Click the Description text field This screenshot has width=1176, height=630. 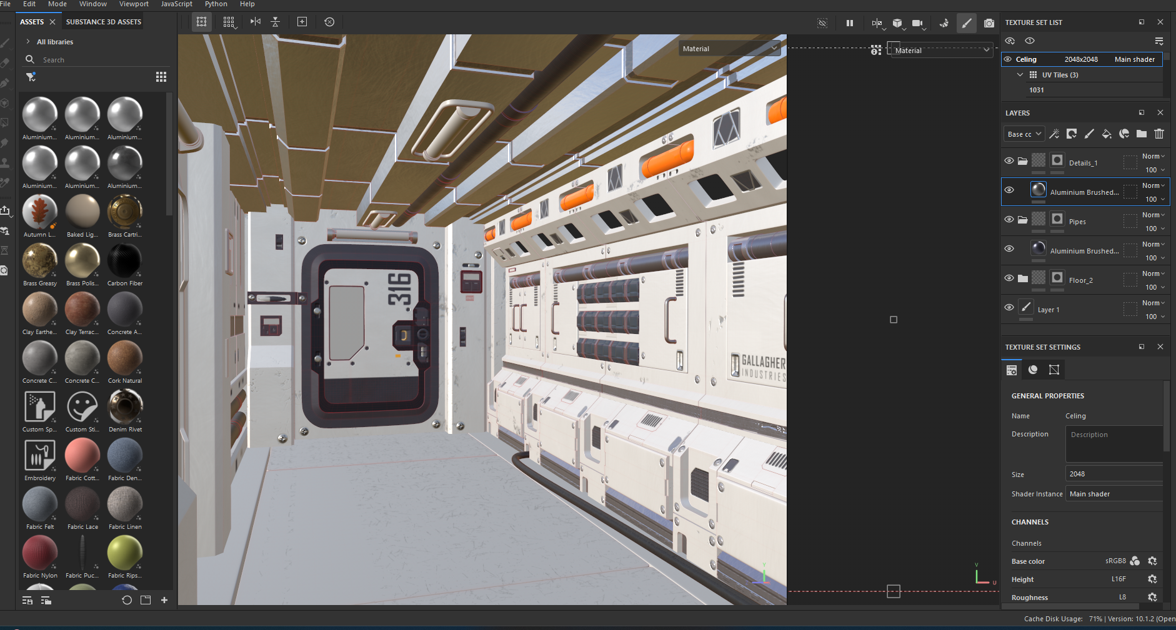tap(1114, 444)
